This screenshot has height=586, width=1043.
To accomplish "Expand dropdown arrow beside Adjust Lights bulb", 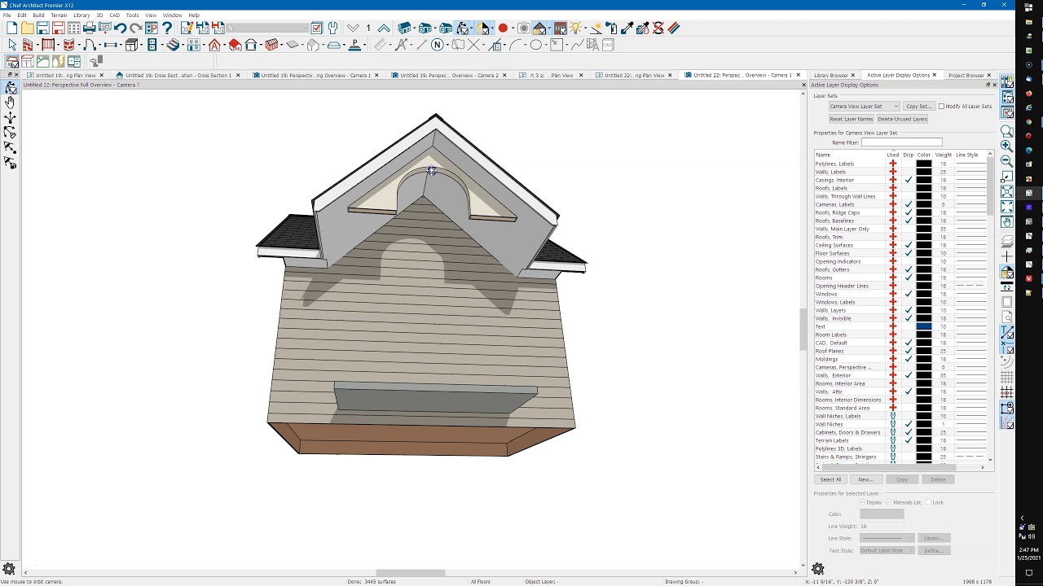I will (x=585, y=28).
